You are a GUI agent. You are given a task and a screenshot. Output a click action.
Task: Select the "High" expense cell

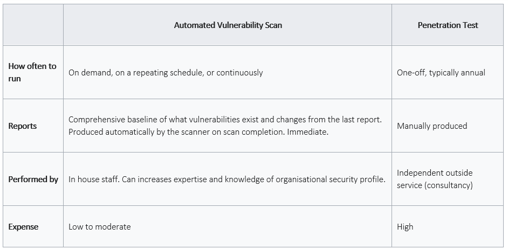[405, 227]
